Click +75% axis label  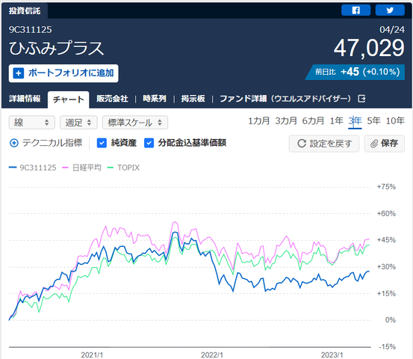coord(386,187)
